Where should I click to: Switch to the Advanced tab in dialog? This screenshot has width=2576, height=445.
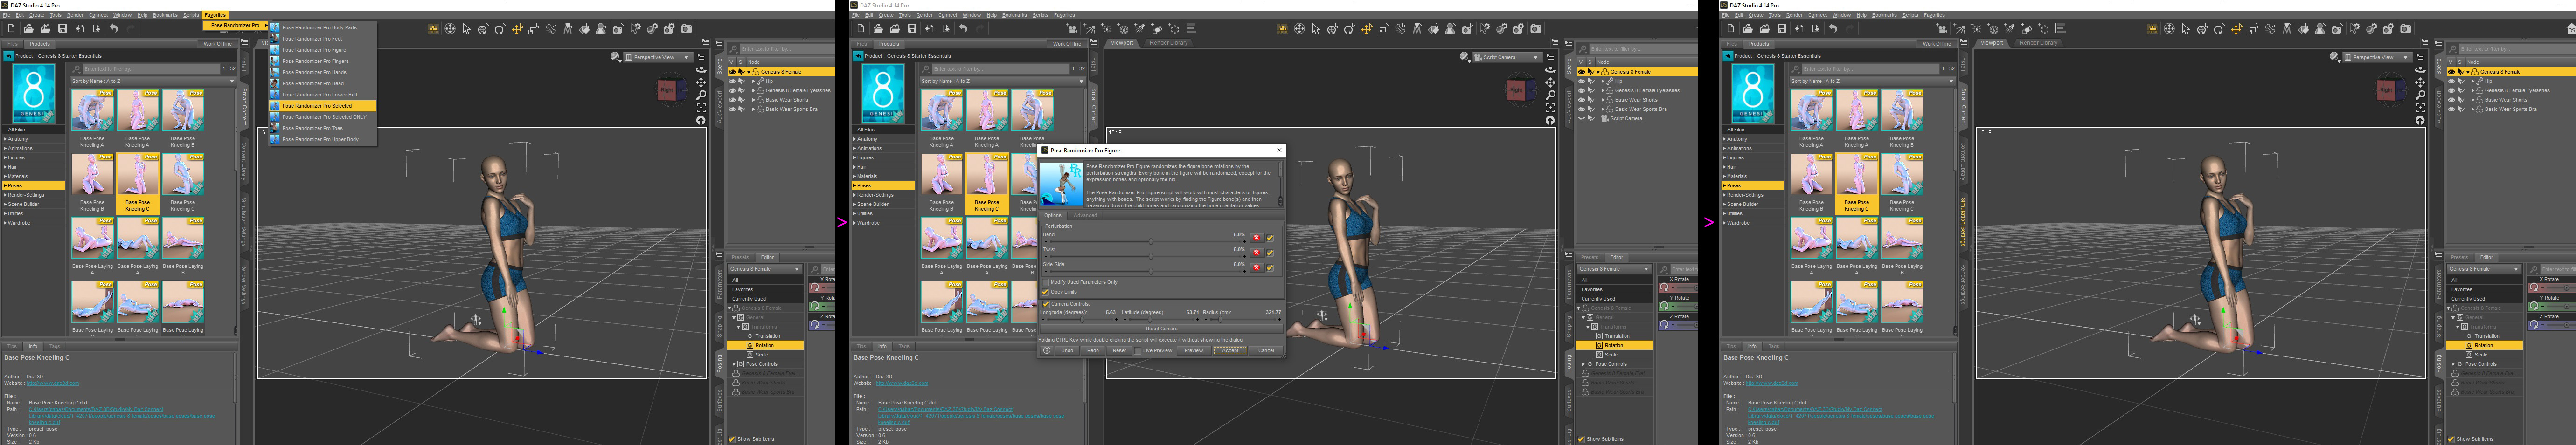coord(1085,216)
